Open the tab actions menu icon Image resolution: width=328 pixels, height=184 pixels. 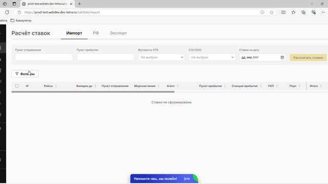14,4
